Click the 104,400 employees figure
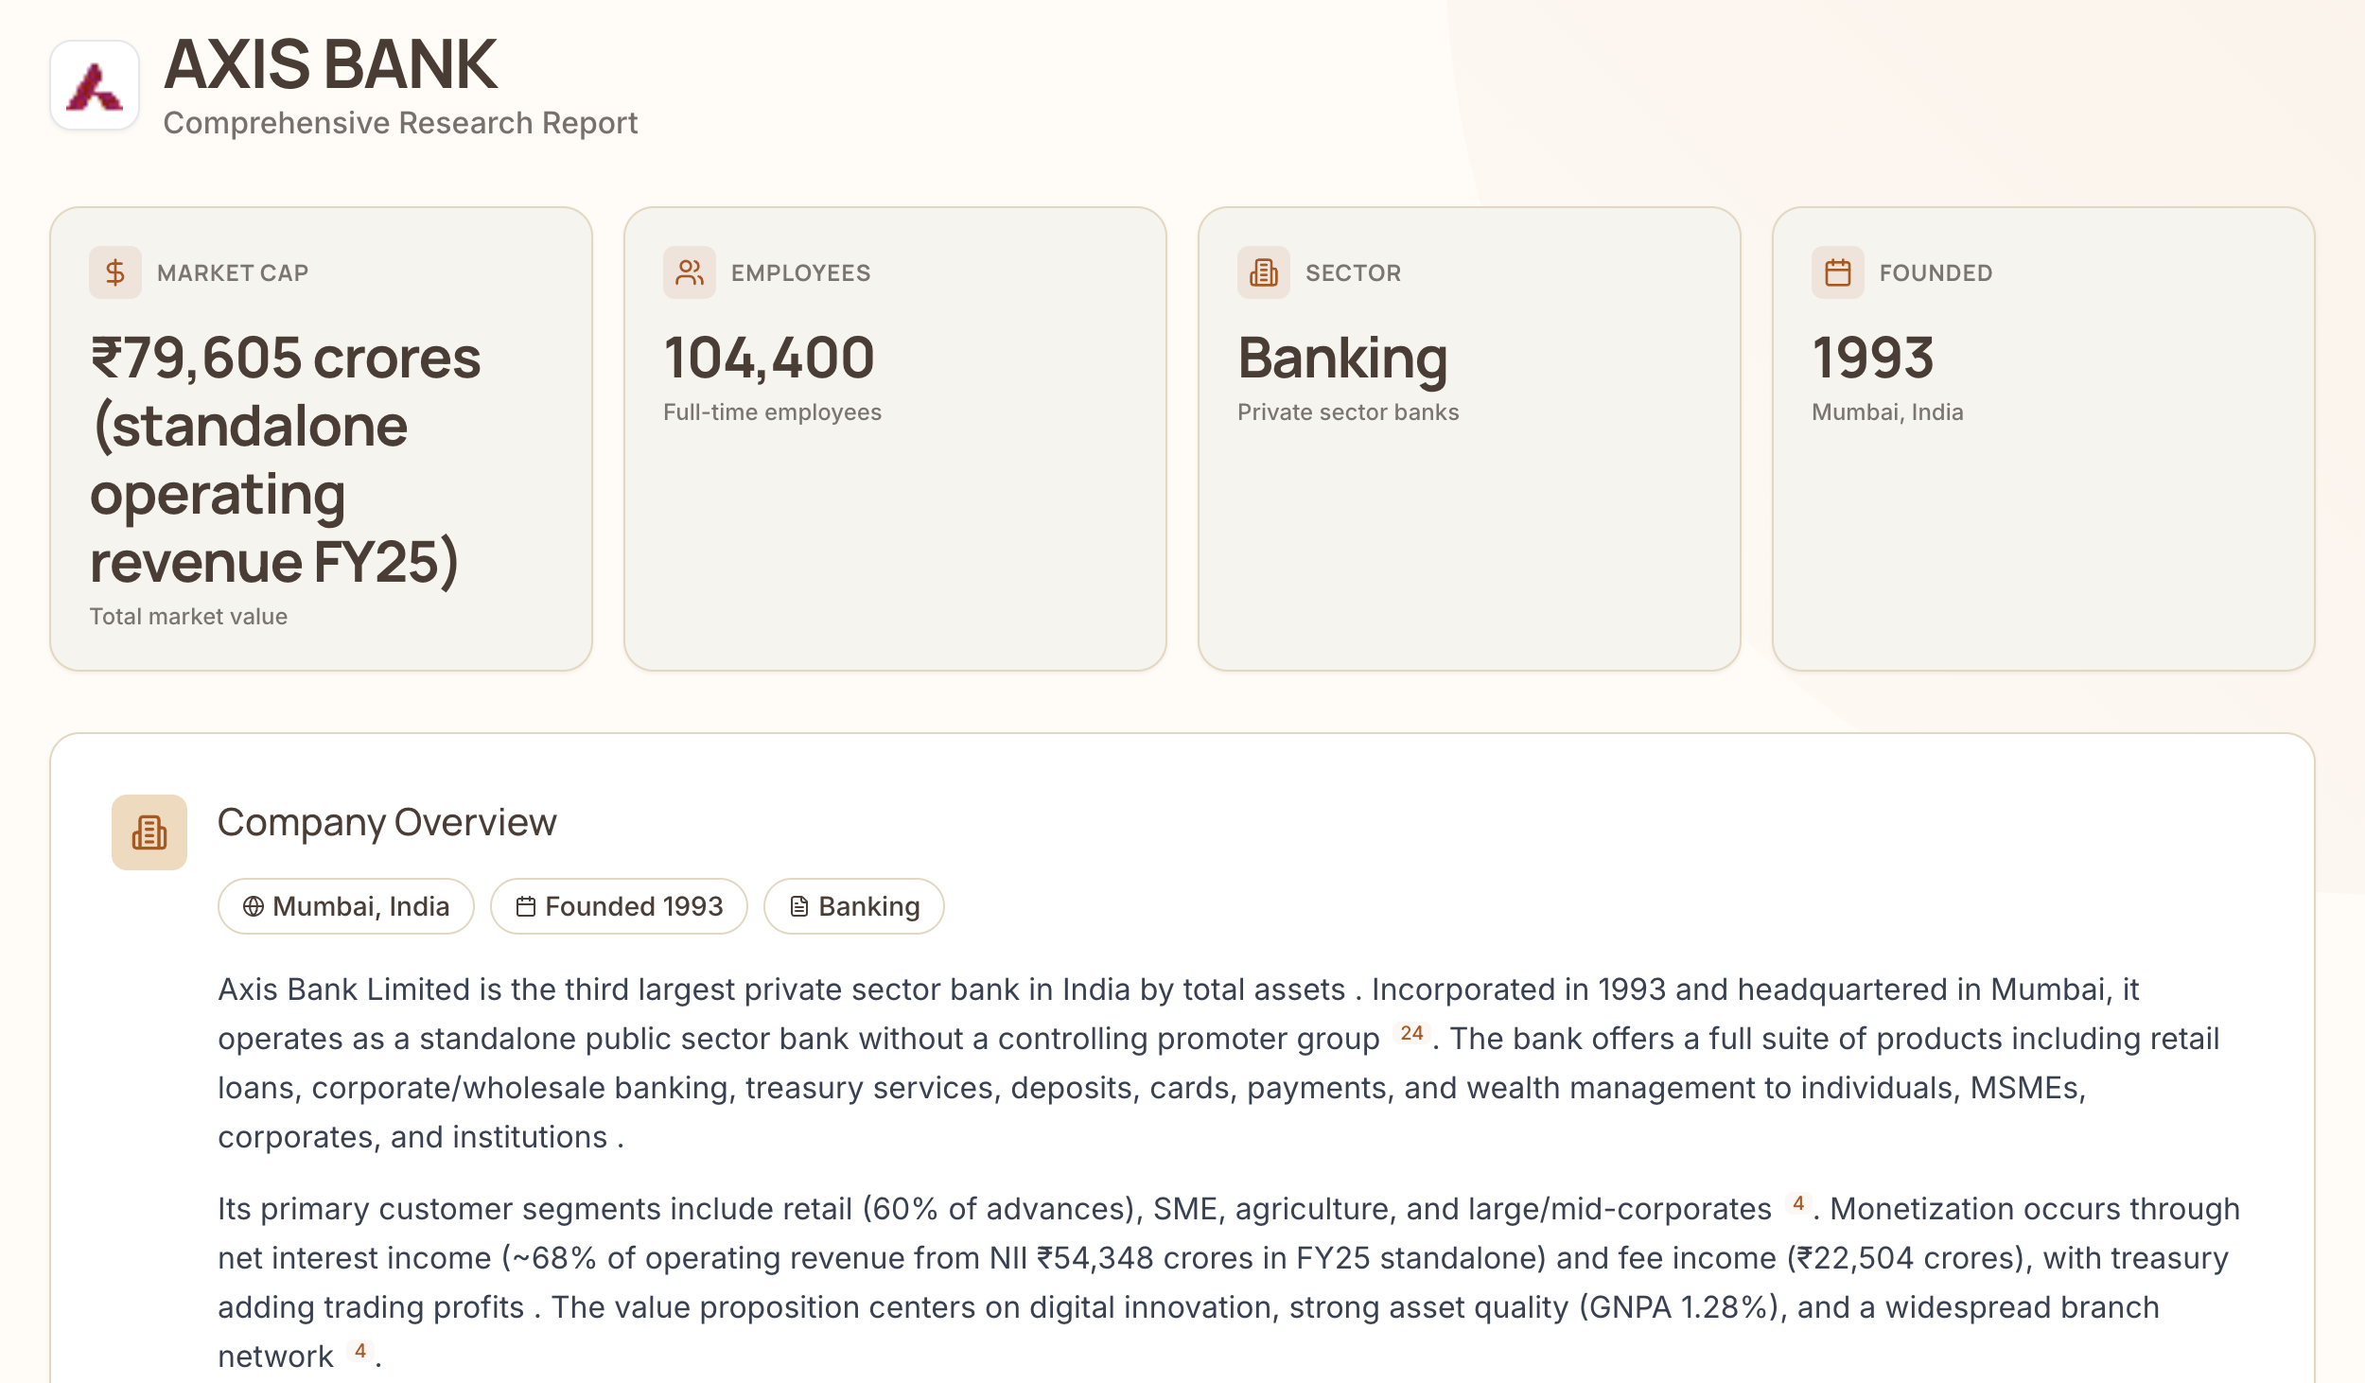The height and width of the screenshot is (1383, 2365). (x=769, y=358)
